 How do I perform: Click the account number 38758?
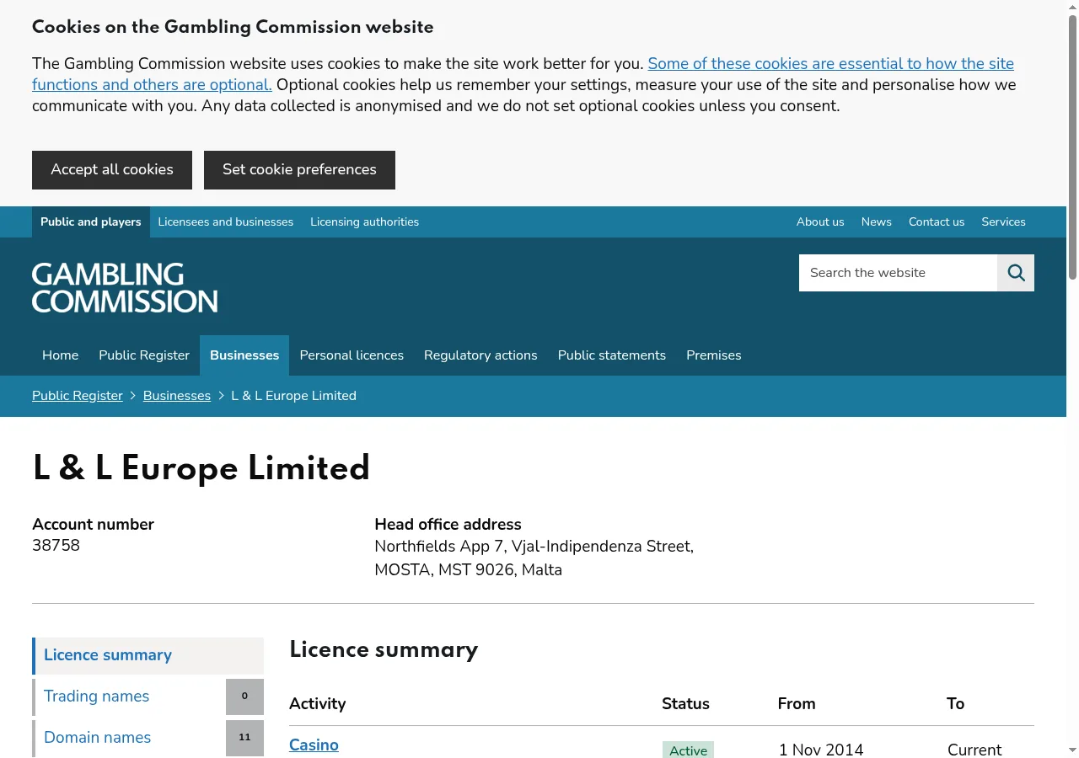click(x=56, y=546)
